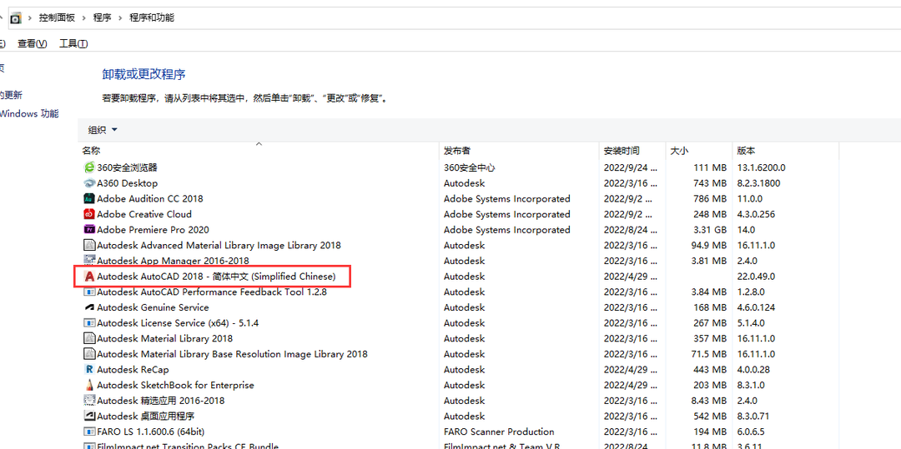This screenshot has width=901, height=449.
Task: Open the 工具(T) menu
Action: [x=73, y=43]
